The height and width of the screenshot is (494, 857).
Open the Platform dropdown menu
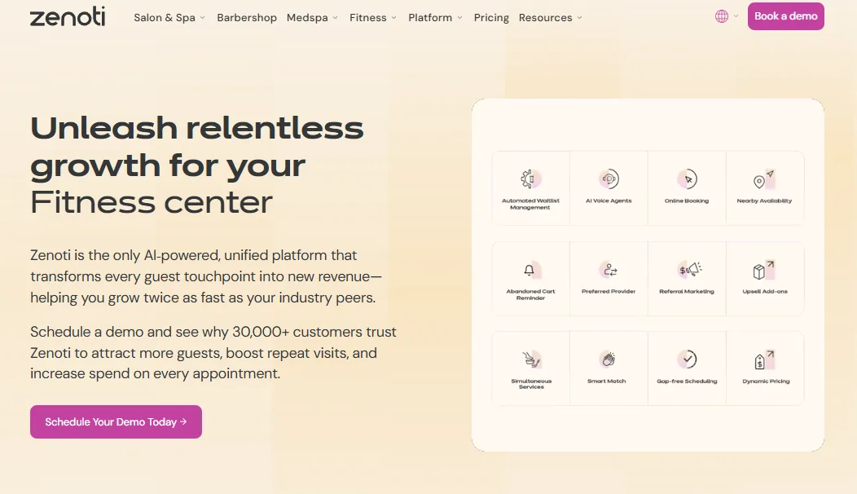tap(435, 18)
